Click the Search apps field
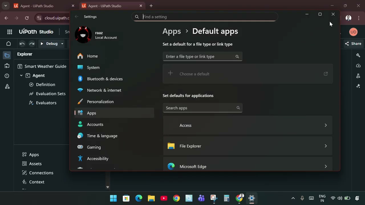 (202, 108)
